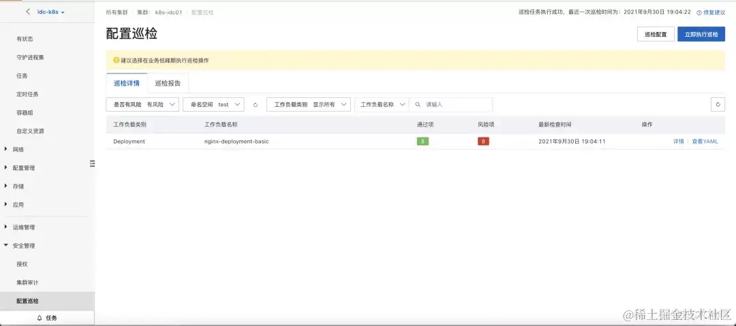The height and width of the screenshot is (326, 736).
Task: Click 查看YAML for nginx-deployment-basic
Action: pos(705,141)
